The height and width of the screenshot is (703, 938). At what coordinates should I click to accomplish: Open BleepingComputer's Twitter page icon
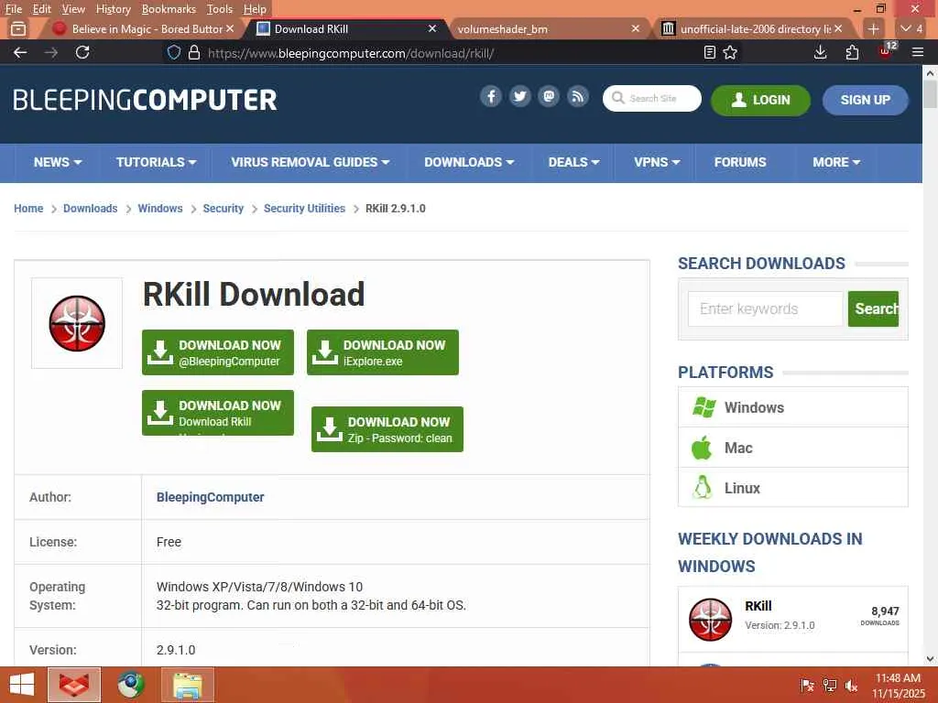520,97
